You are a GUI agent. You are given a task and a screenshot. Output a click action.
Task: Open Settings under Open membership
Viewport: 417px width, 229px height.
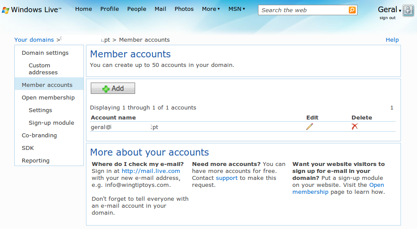click(40, 110)
